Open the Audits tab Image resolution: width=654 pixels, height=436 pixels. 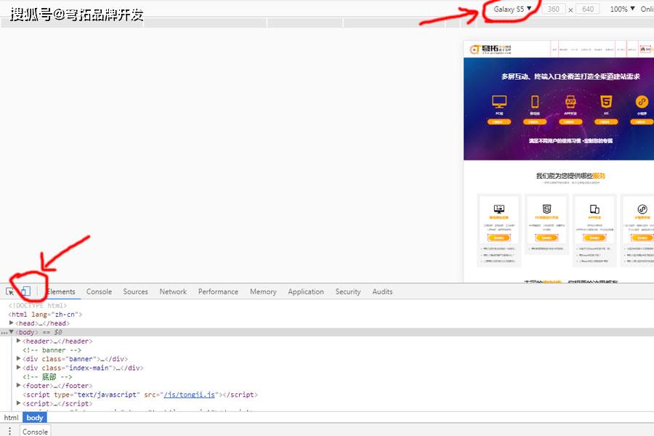(382, 291)
